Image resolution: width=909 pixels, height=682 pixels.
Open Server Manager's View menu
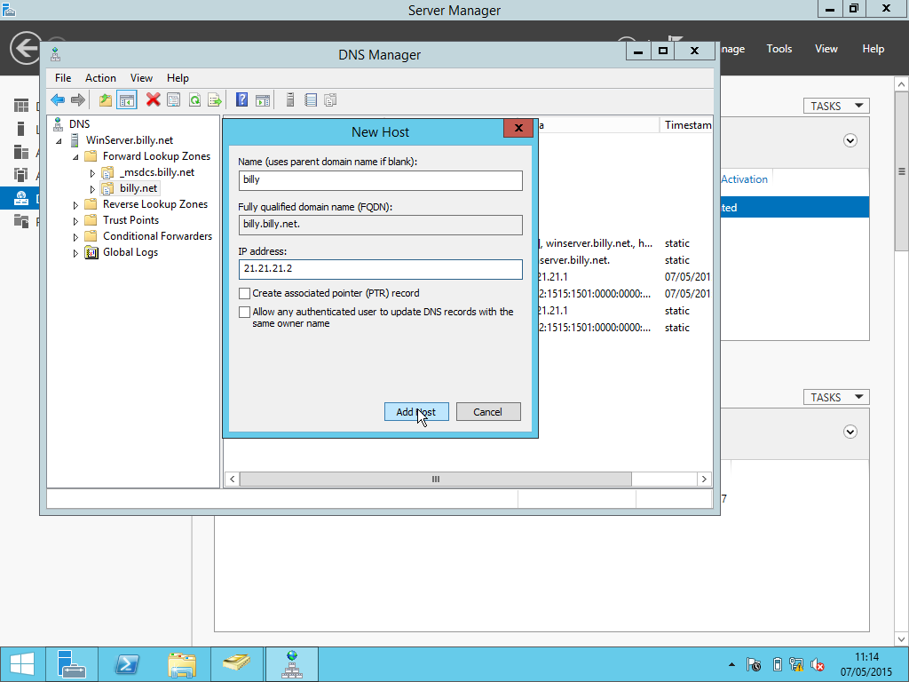(826, 49)
